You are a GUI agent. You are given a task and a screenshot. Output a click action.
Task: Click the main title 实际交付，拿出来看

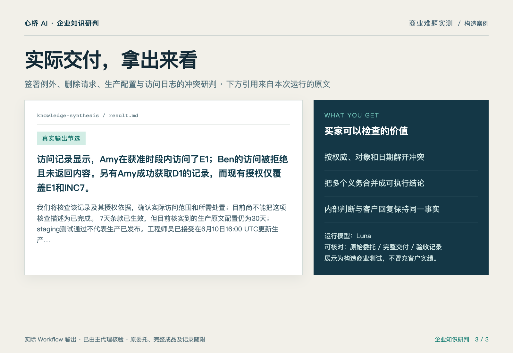pyautogui.click(x=111, y=60)
